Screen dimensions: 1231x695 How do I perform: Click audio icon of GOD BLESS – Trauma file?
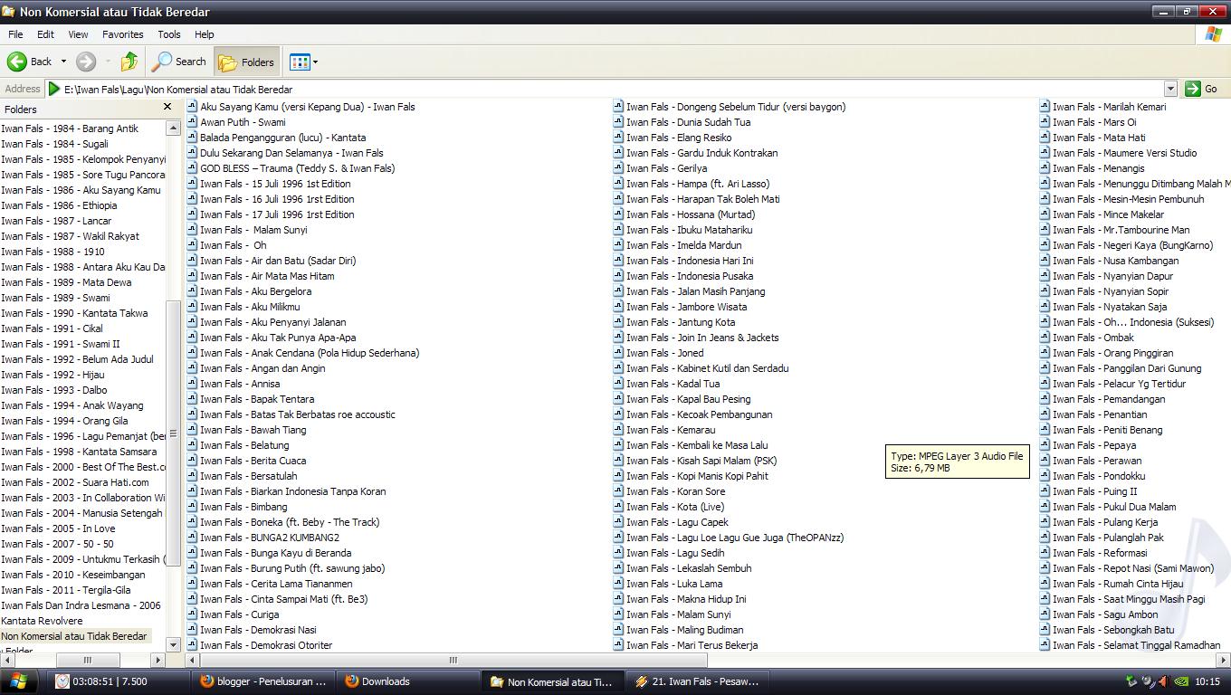[192, 168]
